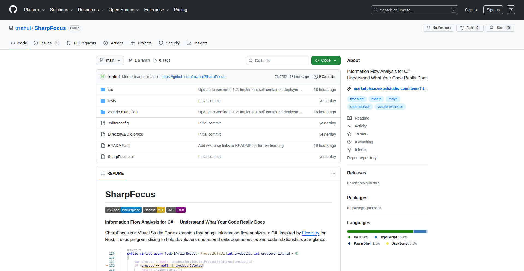Click the header settings icon beside Sign up
This screenshot has height=271, width=524.
pos(511,10)
